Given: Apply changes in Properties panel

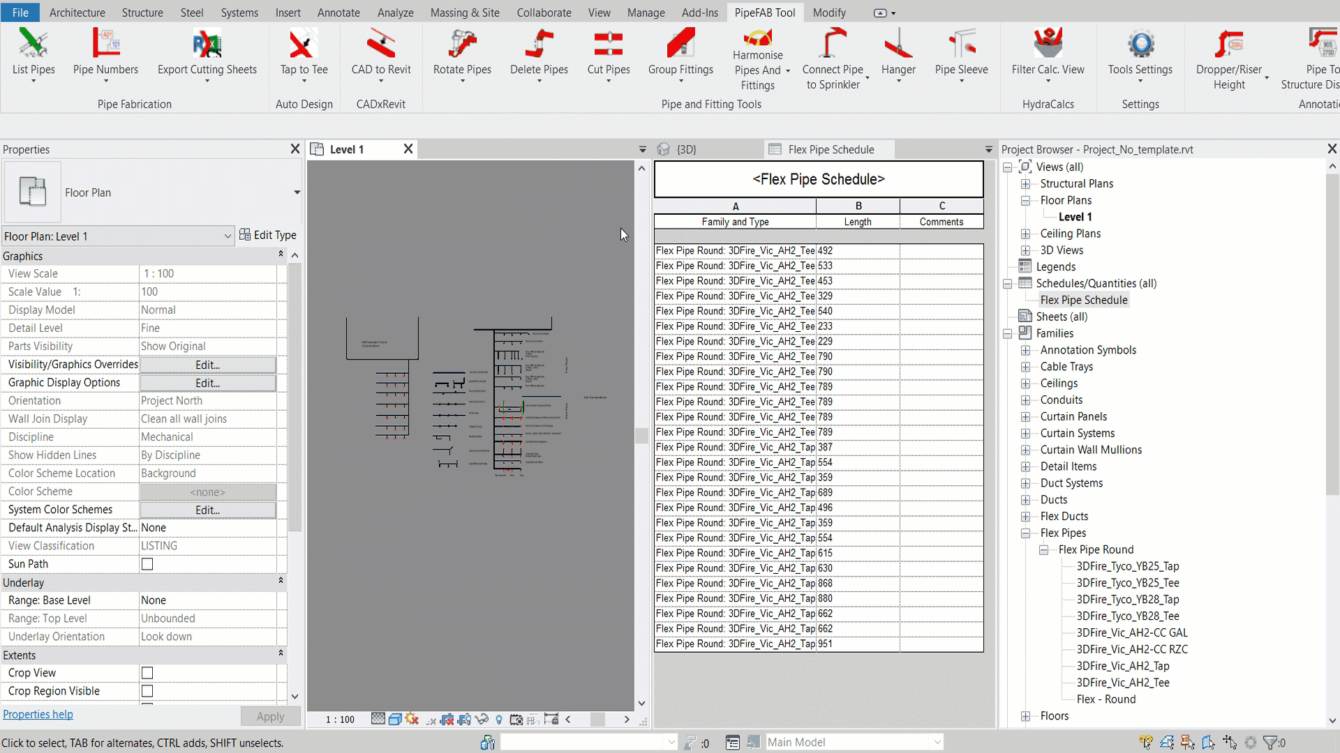Looking at the screenshot, I should click(x=269, y=715).
